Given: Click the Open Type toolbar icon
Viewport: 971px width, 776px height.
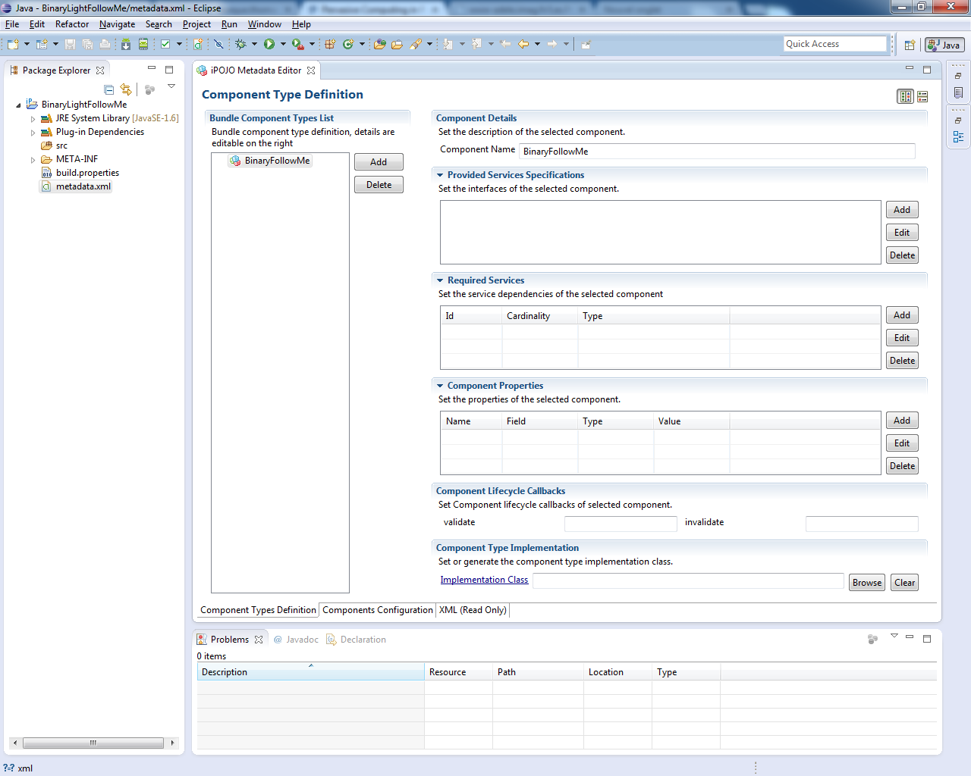Looking at the screenshot, I should pyautogui.click(x=380, y=45).
